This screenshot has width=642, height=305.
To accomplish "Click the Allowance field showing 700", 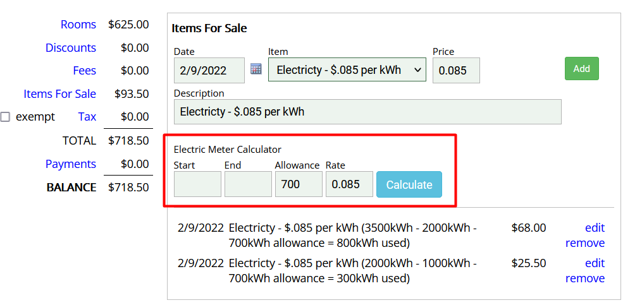I will click(299, 184).
